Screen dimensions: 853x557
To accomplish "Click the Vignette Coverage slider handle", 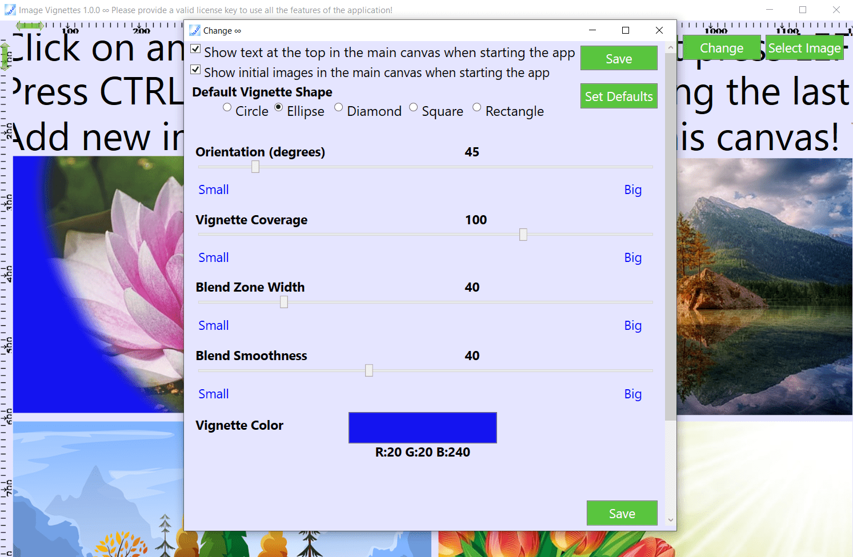I will point(523,235).
